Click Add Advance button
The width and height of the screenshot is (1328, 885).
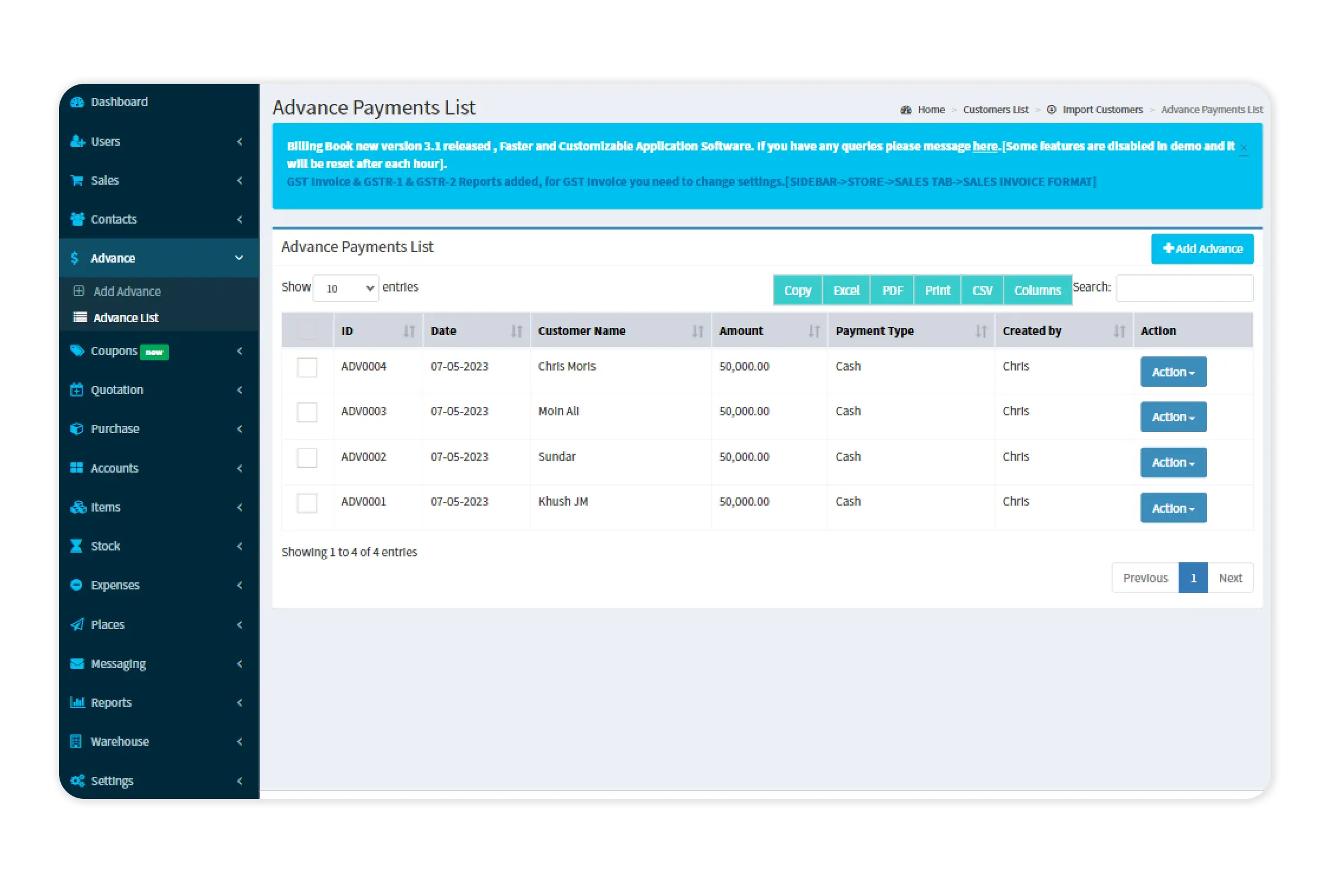[x=1202, y=248]
